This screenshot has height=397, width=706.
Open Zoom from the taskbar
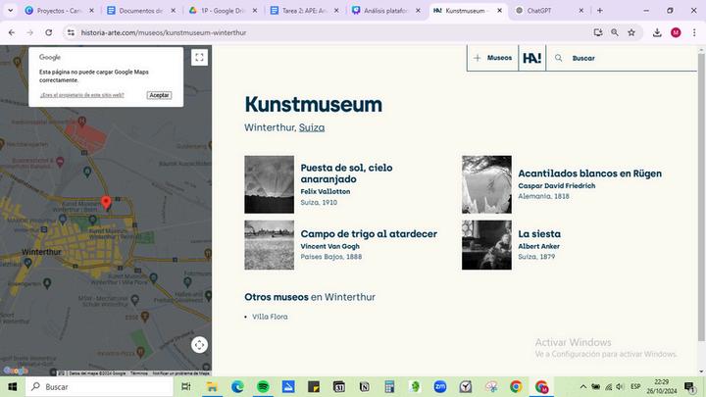pyautogui.click(x=440, y=386)
